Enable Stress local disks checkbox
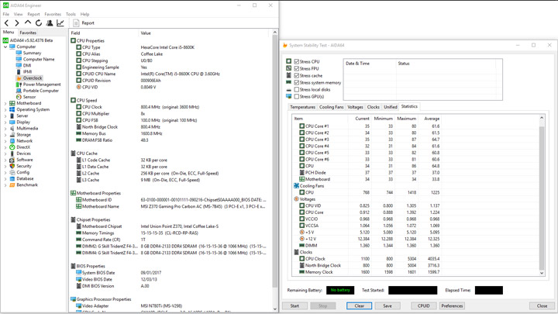Screen dimensions: 558x314 [x=296, y=89]
